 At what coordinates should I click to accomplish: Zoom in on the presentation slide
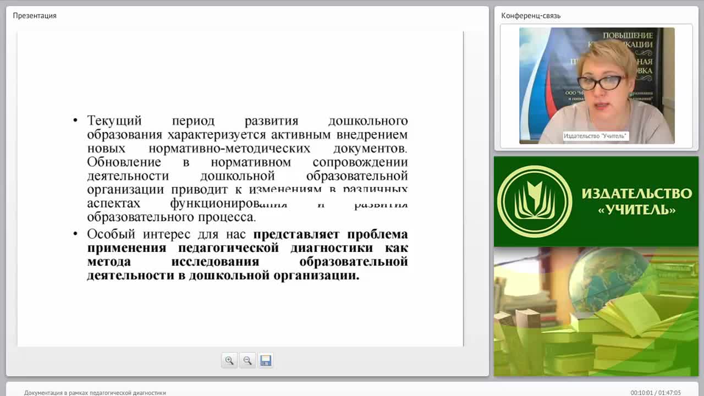pos(229,360)
